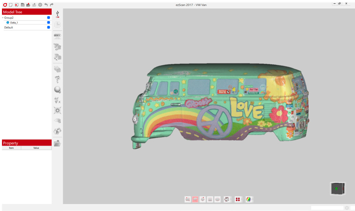Image resolution: width=355 pixels, height=211 pixels.
Task: Click the ezScan 2017 - VW Van title
Action: [x=191, y=5]
